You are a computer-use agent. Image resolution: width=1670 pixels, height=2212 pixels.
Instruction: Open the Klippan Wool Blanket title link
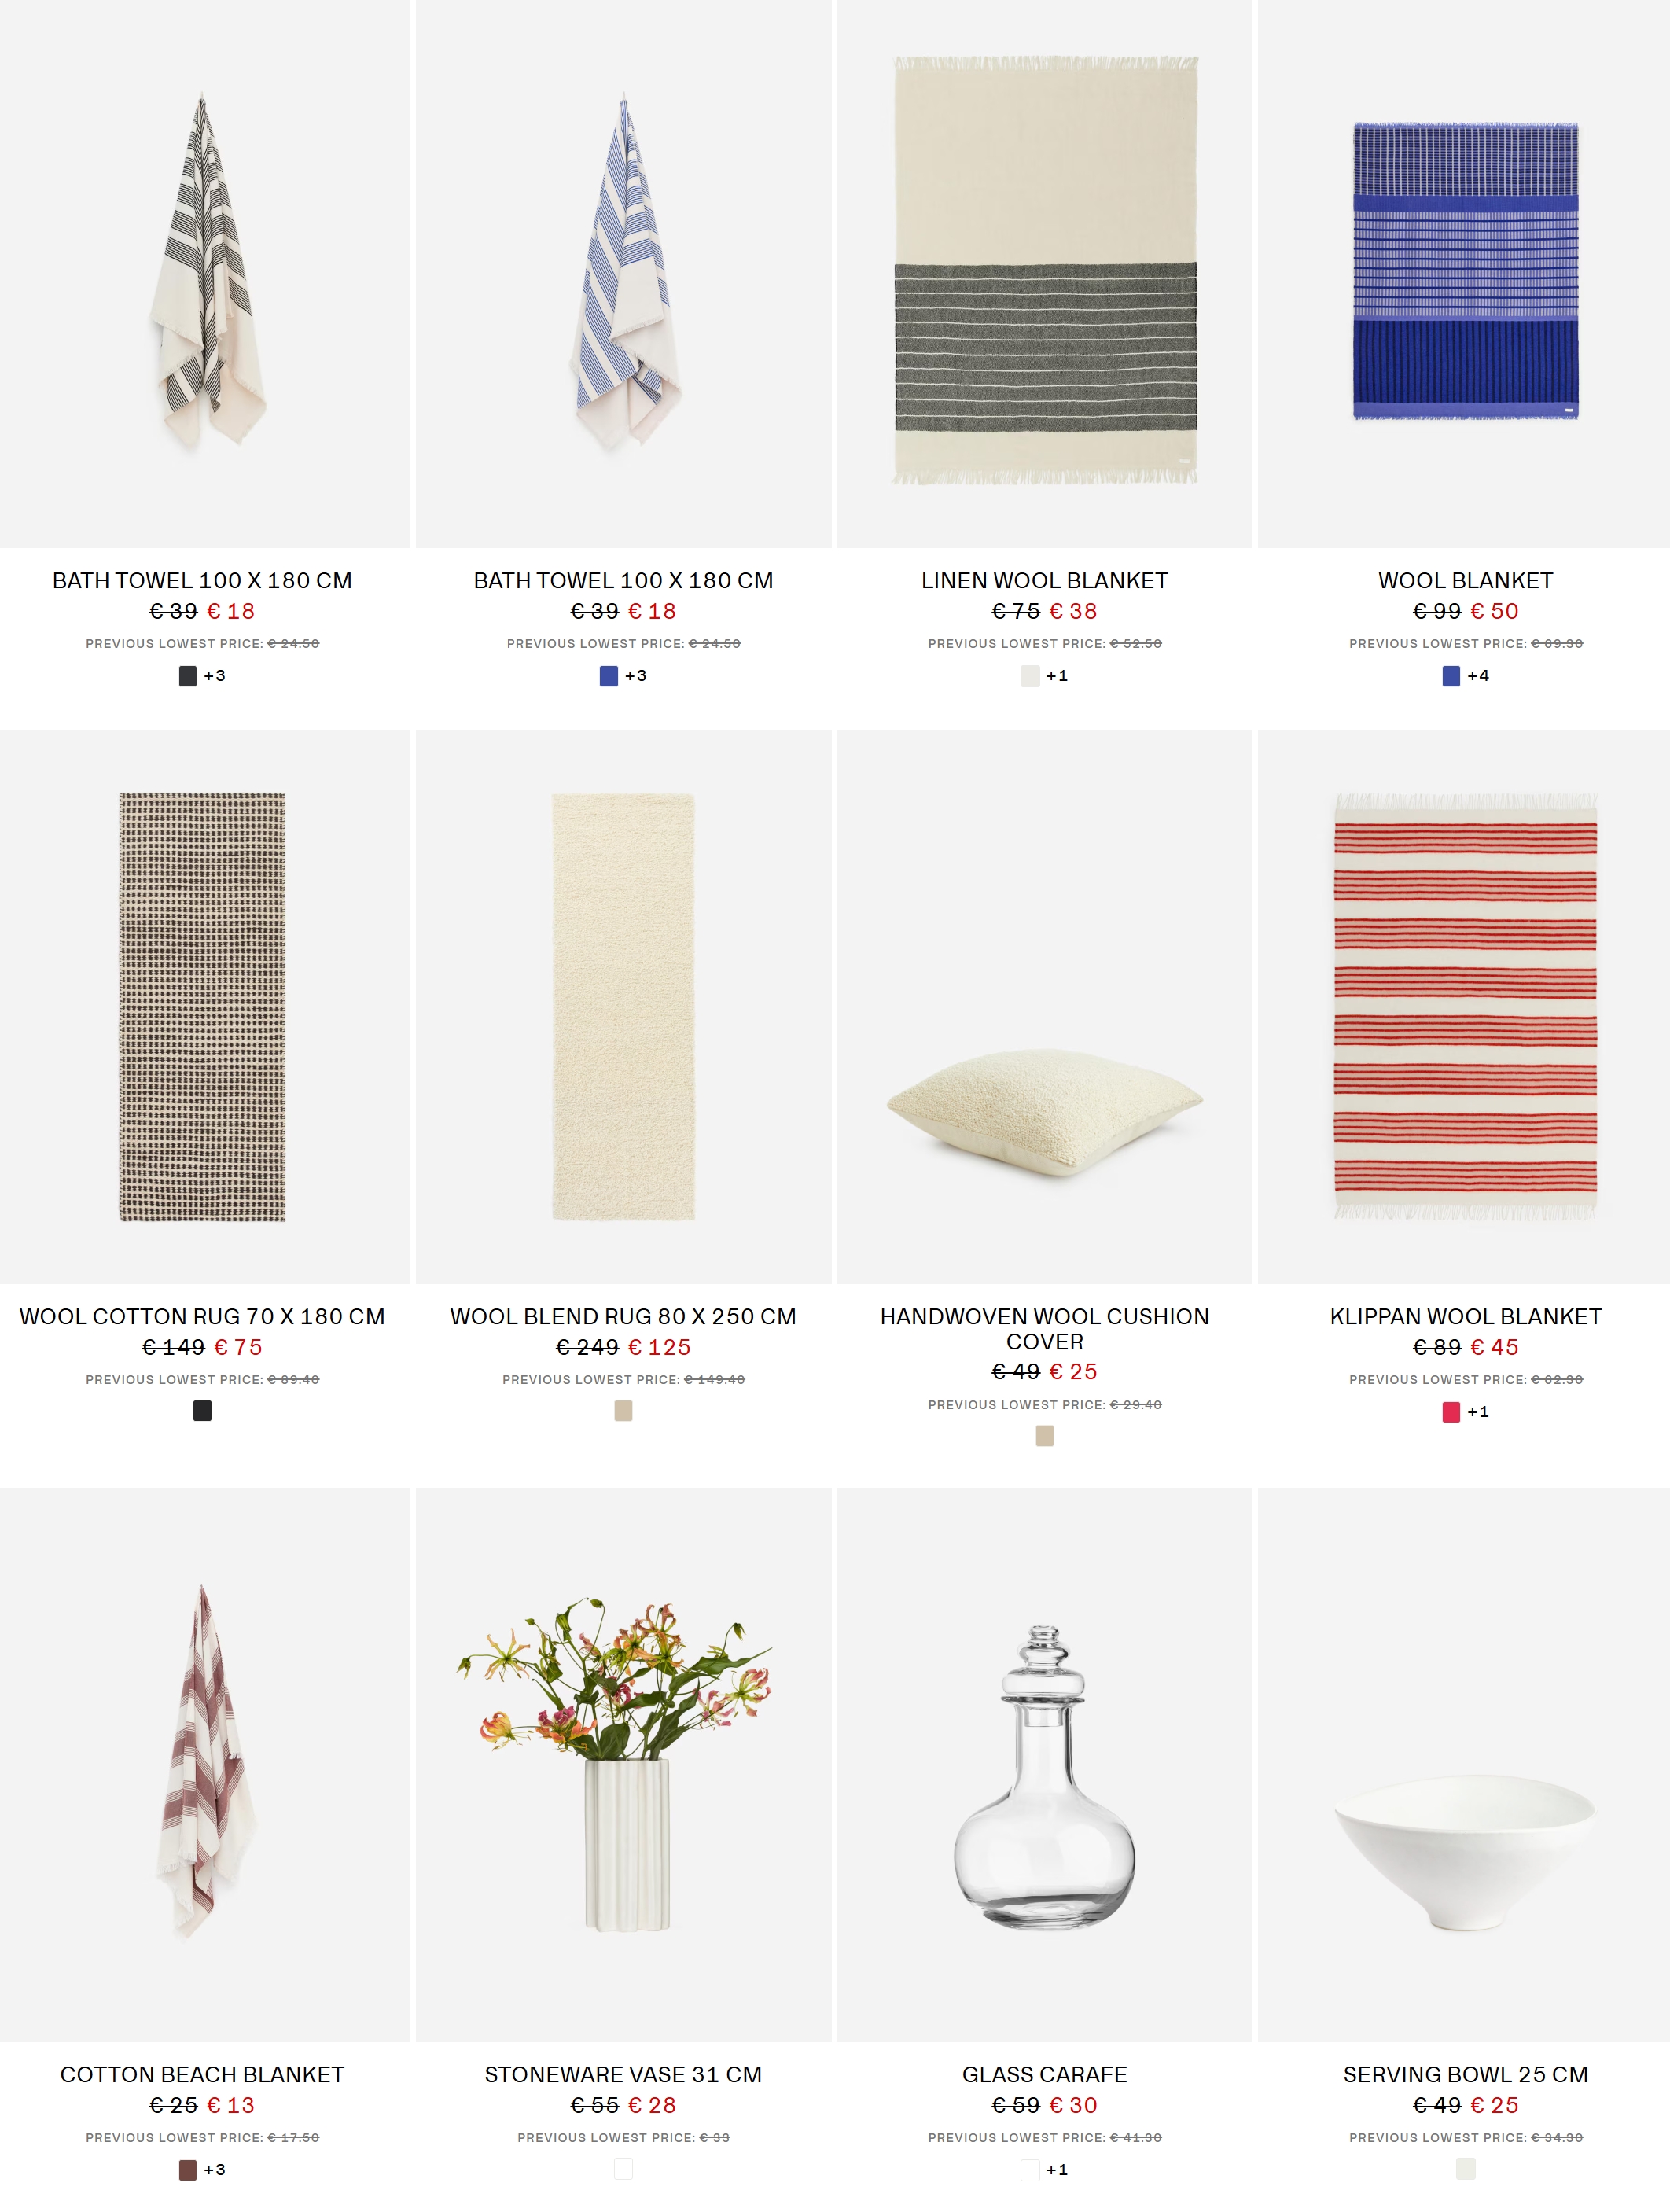click(1466, 1317)
